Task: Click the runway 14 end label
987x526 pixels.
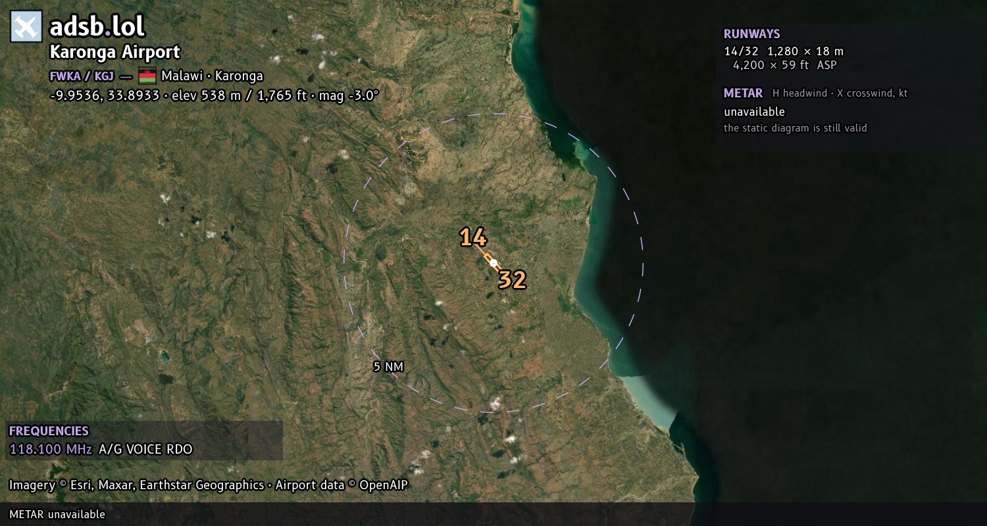Action: [x=473, y=237]
